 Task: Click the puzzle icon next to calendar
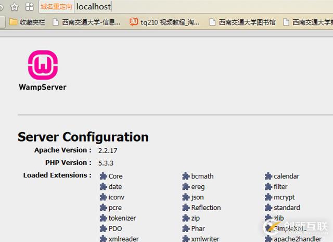coord(268,176)
